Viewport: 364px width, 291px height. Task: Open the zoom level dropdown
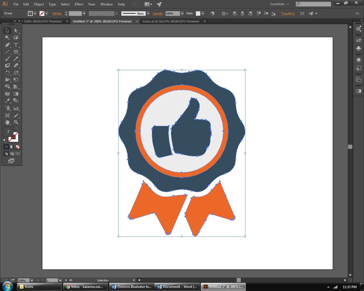tap(32, 280)
